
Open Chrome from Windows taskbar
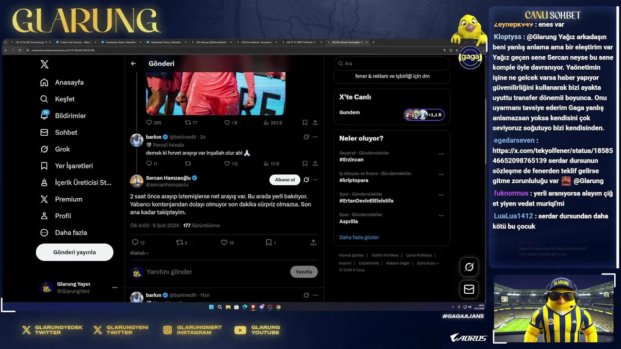pos(278,307)
